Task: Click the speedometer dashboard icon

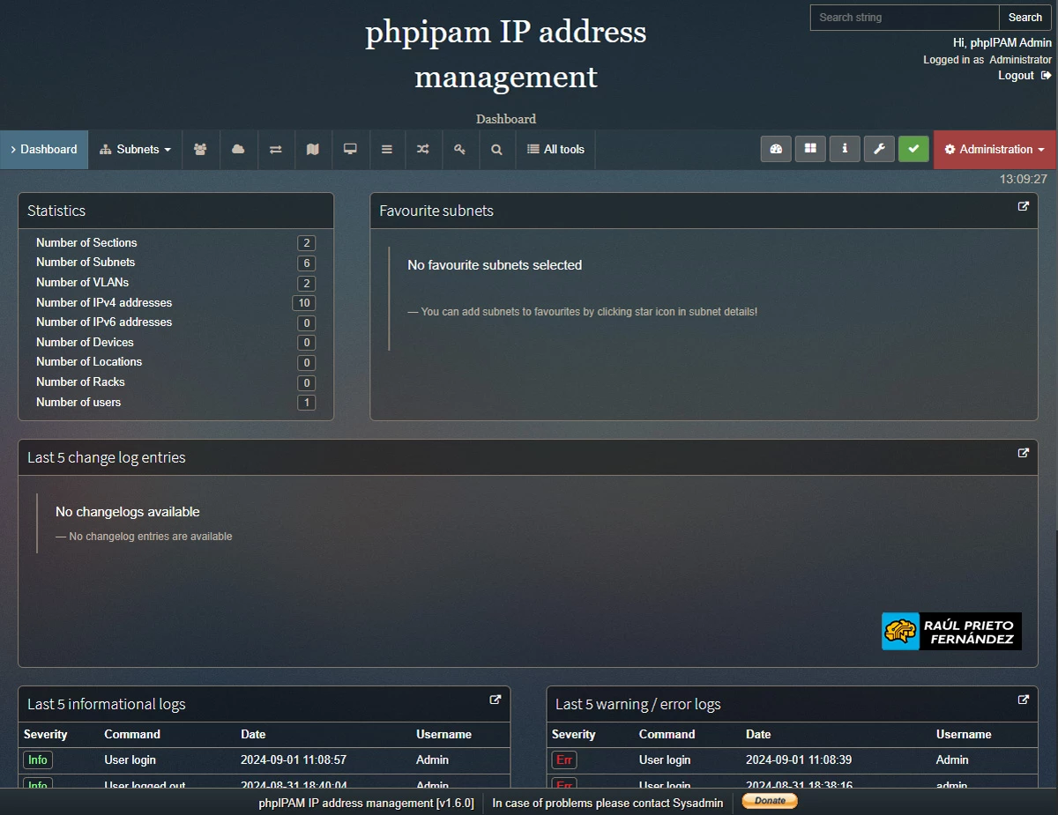Action: coord(776,149)
